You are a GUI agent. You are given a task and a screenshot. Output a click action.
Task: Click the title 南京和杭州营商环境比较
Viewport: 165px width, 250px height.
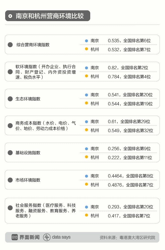[x=50, y=16]
